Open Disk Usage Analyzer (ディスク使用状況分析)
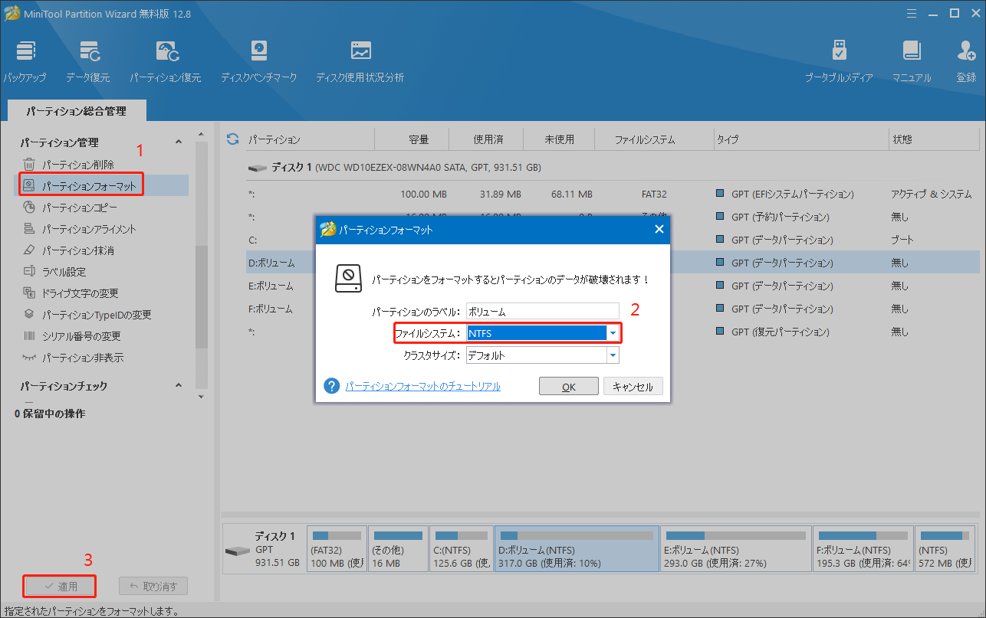The width and height of the screenshot is (986, 618). (x=360, y=51)
